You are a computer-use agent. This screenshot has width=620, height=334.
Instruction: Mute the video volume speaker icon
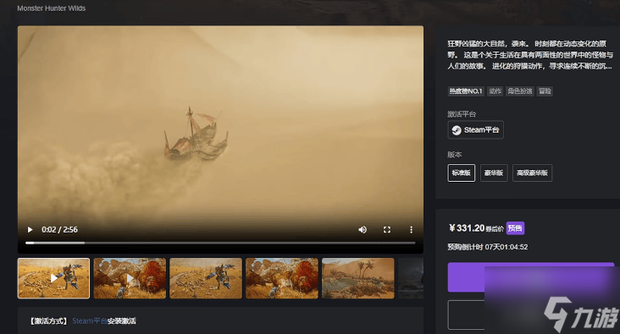(x=363, y=230)
